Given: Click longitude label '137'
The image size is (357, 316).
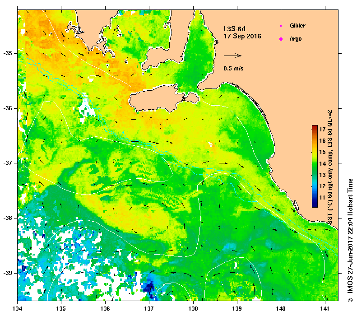Looking at the screenshot, I should (x=149, y=309).
